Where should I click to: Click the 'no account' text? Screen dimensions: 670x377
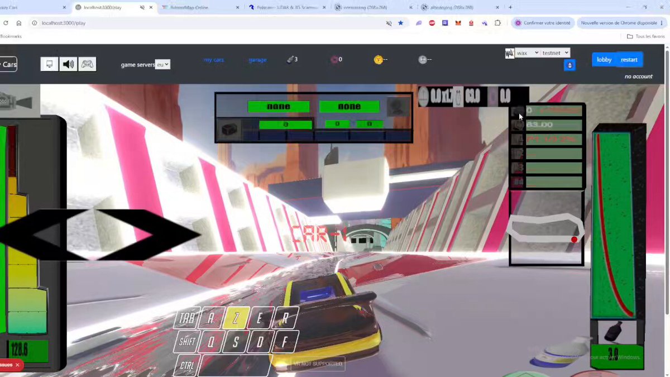[638, 77]
